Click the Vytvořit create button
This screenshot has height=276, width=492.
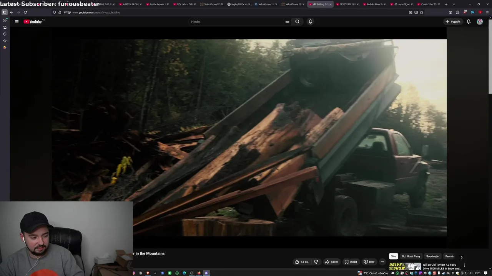pyautogui.click(x=453, y=21)
